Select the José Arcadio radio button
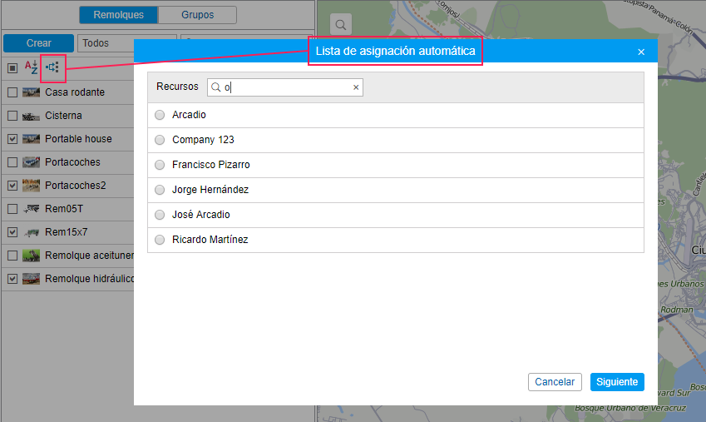The image size is (706, 422). click(x=160, y=215)
